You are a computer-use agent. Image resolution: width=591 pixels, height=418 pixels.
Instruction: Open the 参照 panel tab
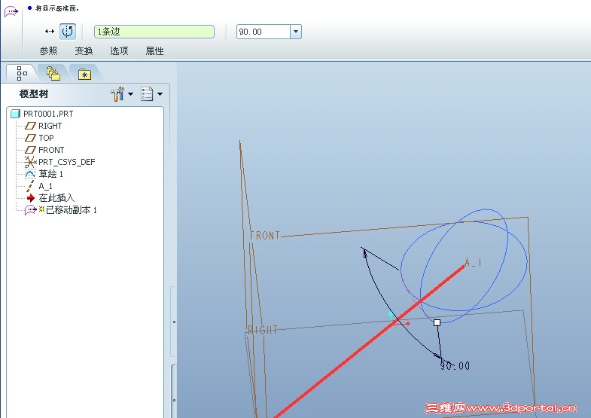click(x=48, y=51)
